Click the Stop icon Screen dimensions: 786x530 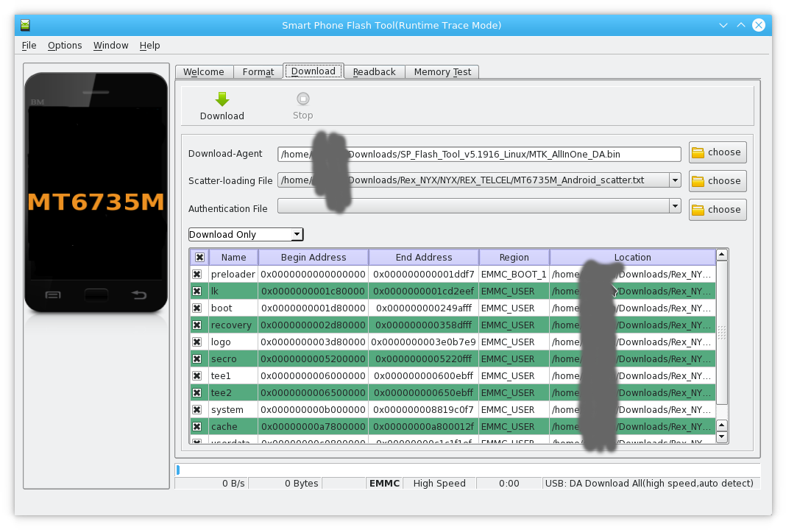pyautogui.click(x=302, y=99)
